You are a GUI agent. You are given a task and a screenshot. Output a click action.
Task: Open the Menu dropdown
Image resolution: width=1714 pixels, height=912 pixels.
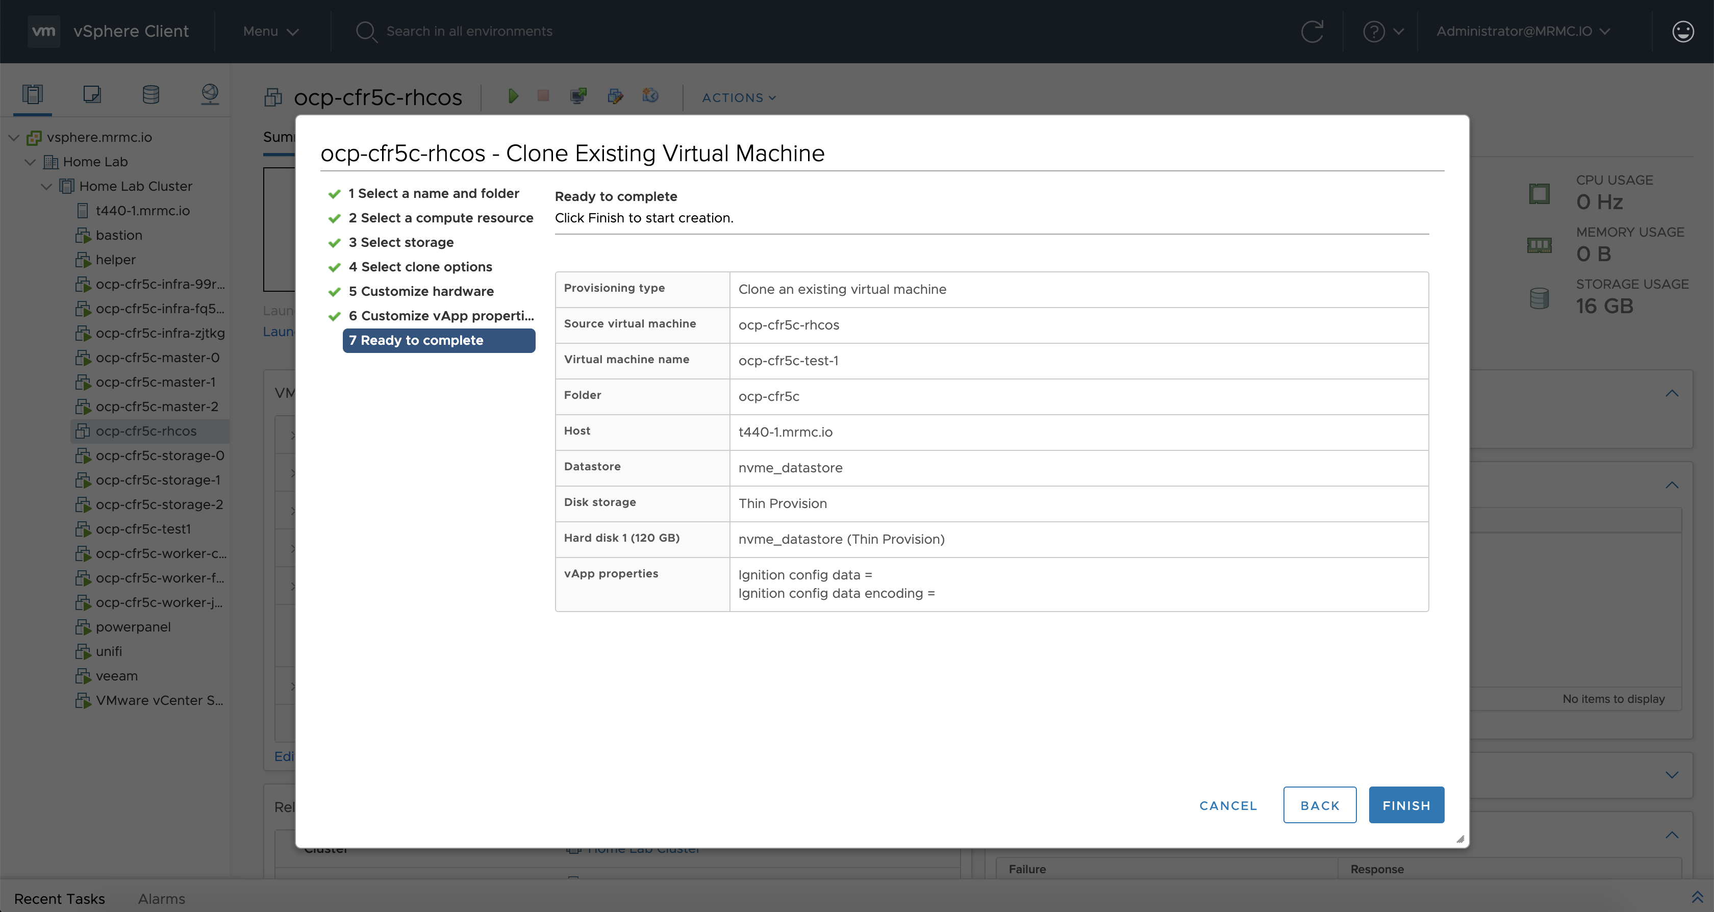click(x=270, y=31)
